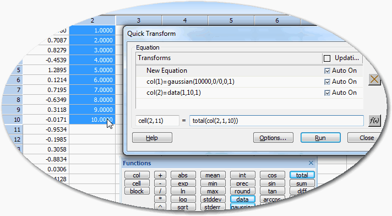
Task: Select the col(2)=data(1,10,1) transform
Action: [249, 93]
